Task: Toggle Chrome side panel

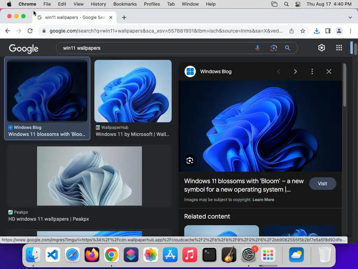Action: (328, 31)
